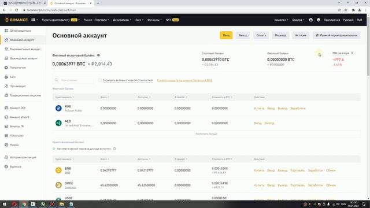Click the Binance logo

[x=16, y=20]
